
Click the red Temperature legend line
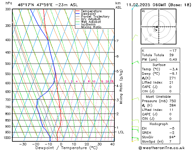[77, 11]
